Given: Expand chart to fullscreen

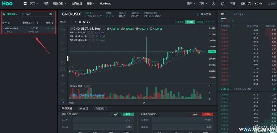Looking at the screenshot, I should pos(88,22).
